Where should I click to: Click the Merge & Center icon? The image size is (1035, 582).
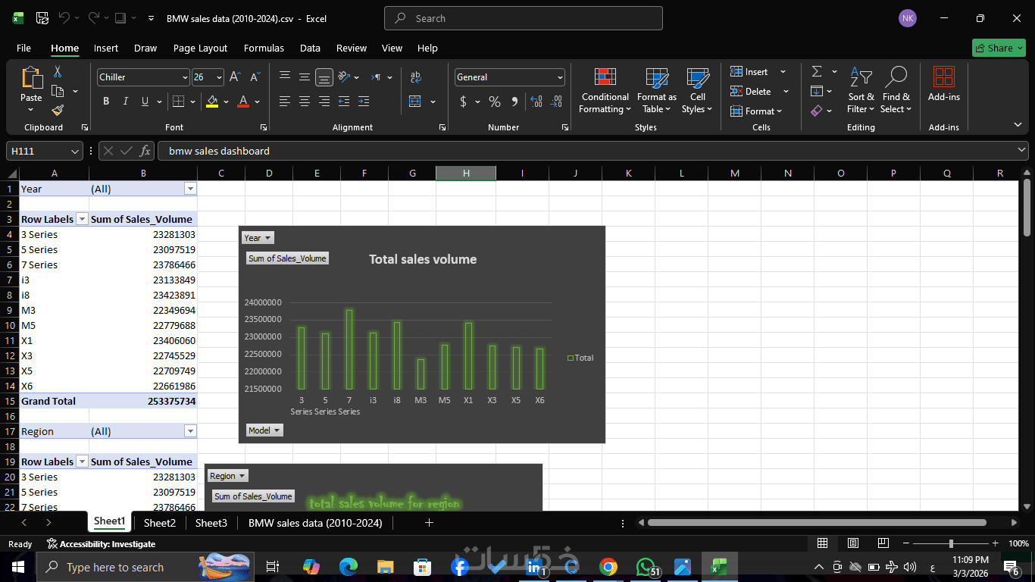coord(415,102)
